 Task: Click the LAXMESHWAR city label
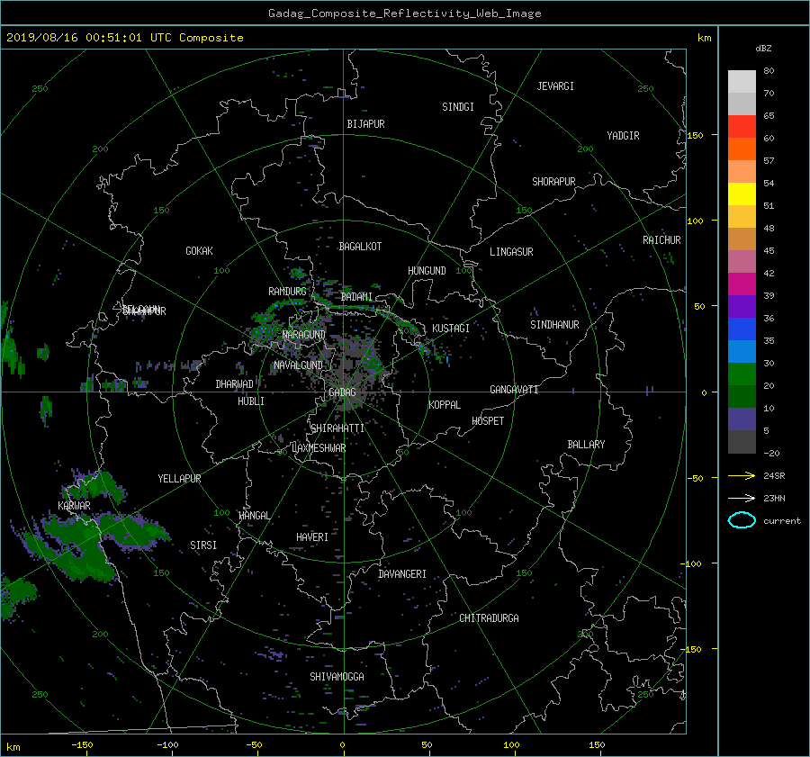pyautogui.click(x=319, y=448)
